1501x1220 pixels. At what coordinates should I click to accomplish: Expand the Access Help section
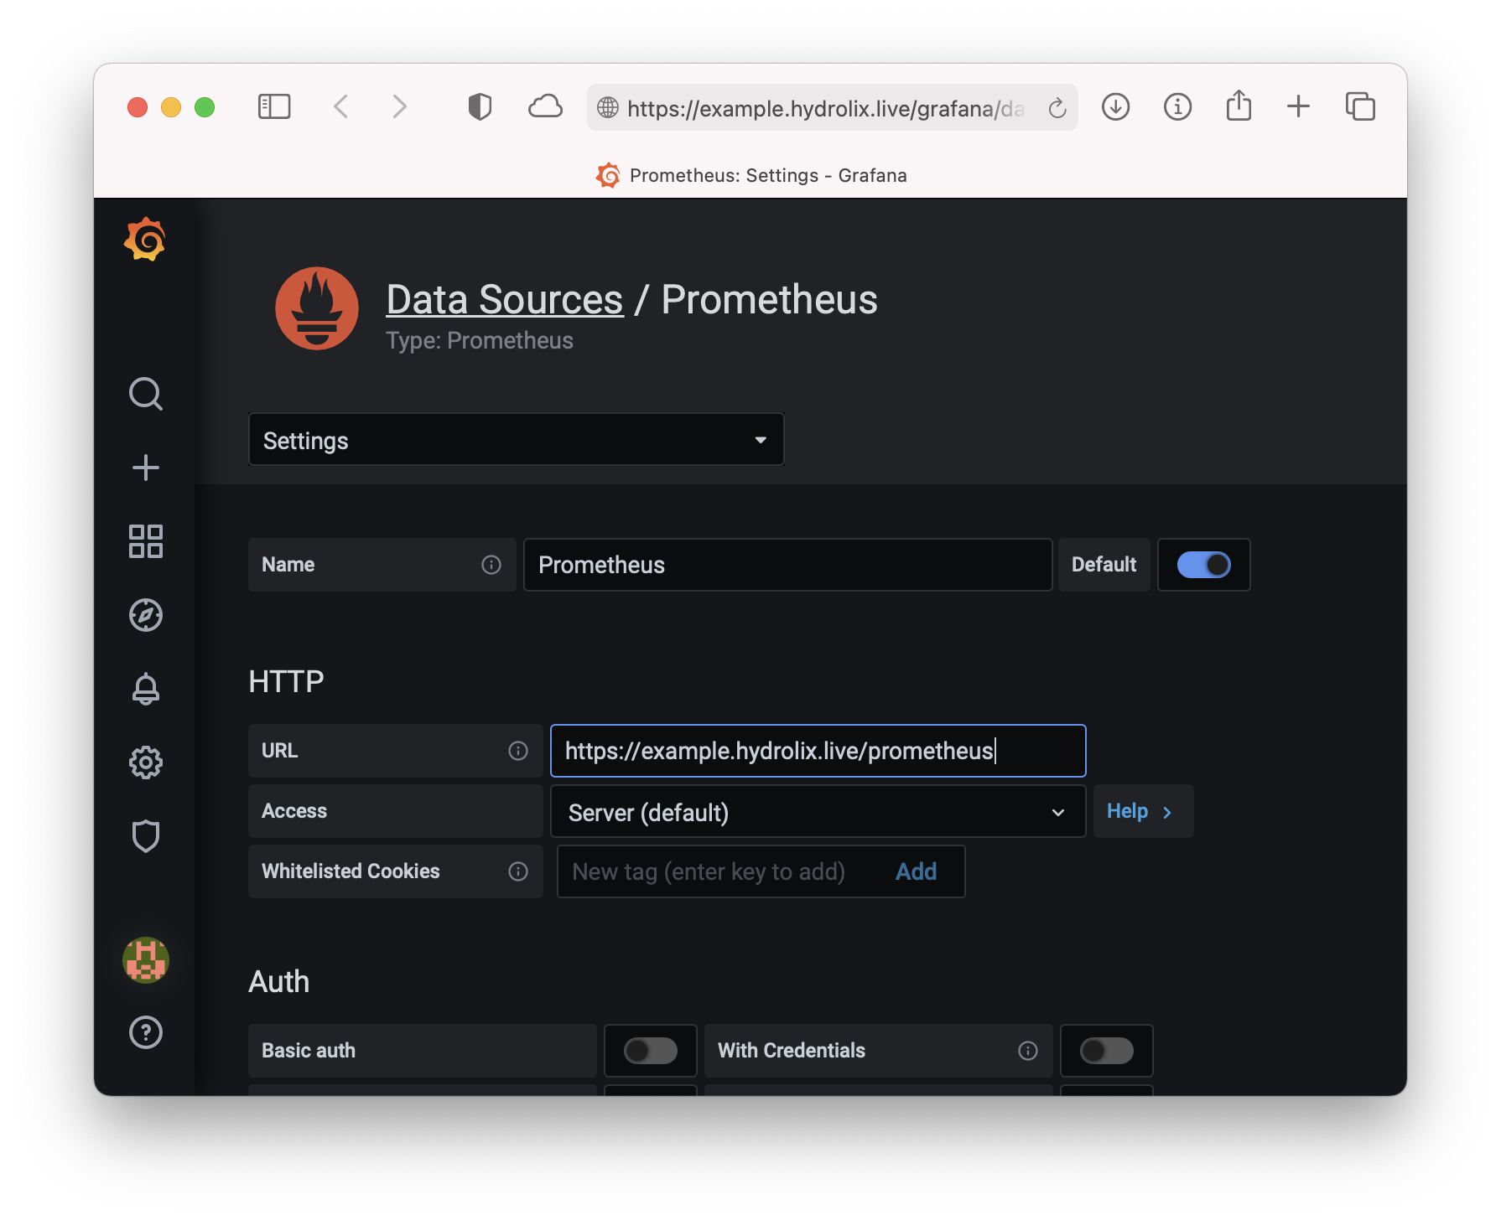pos(1143,812)
